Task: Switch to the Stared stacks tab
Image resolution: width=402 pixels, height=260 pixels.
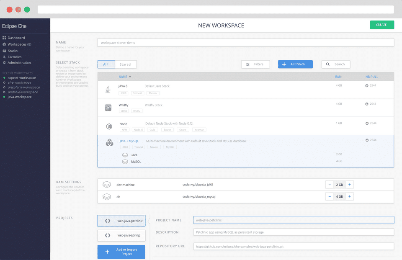Action: tap(125, 64)
